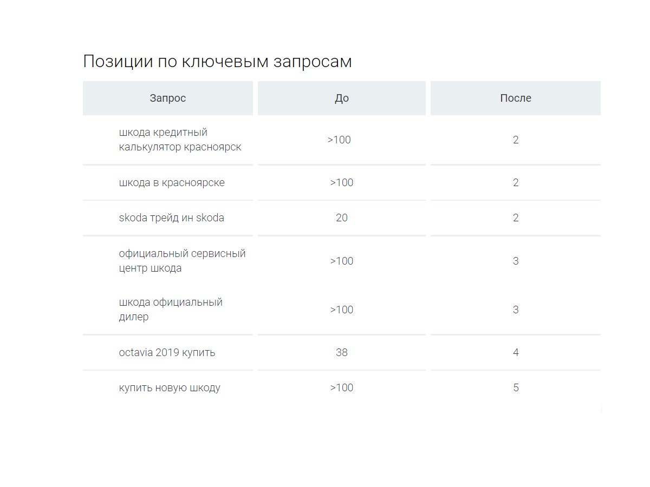Select the 'шкода официальный дилер' query cell
Viewport: 650px width, 487px height.
tap(171, 310)
